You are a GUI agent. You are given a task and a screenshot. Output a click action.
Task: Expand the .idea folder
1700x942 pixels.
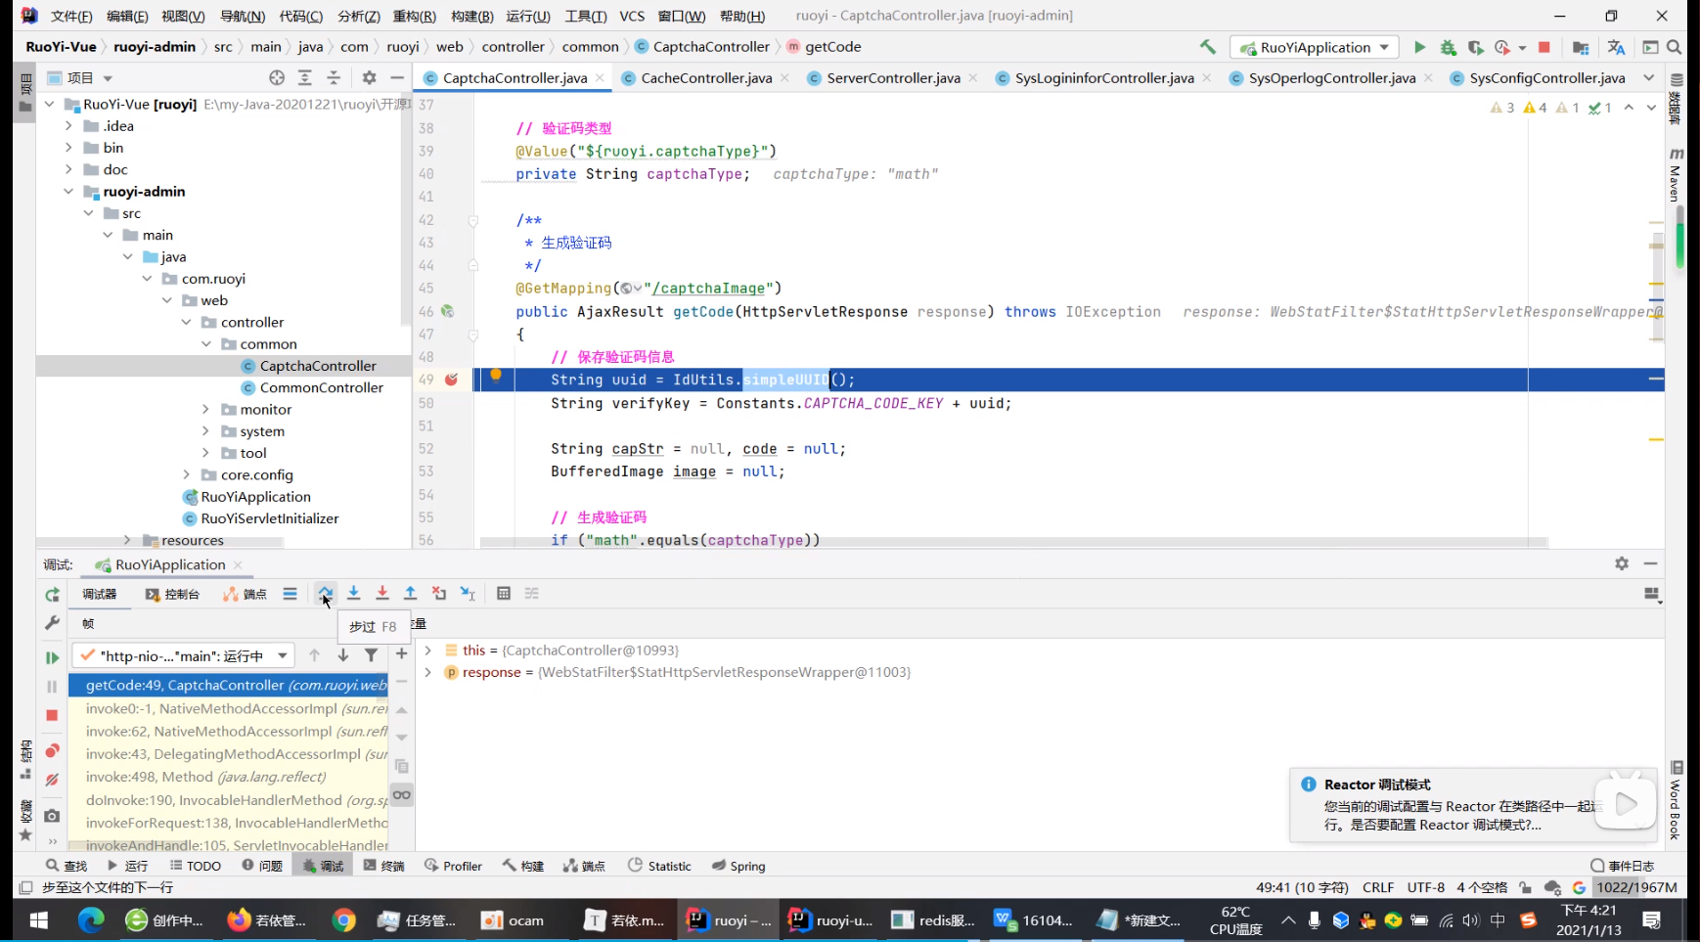(68, 125)
